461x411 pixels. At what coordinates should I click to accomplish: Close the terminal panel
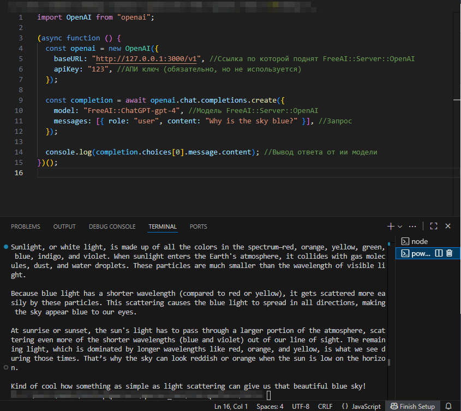pos(448,226)
